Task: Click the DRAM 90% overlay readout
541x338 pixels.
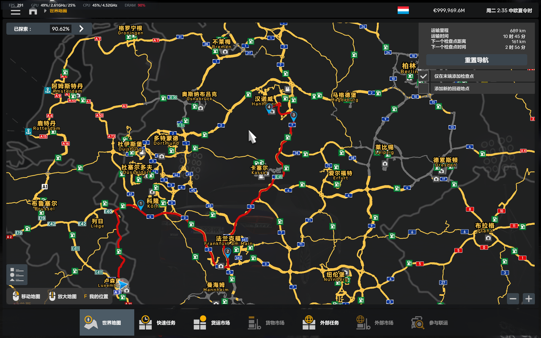Action: [x=135, y=5]
